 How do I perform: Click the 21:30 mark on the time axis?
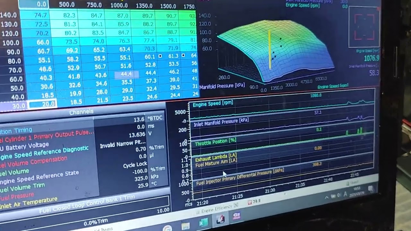[270, 190]
